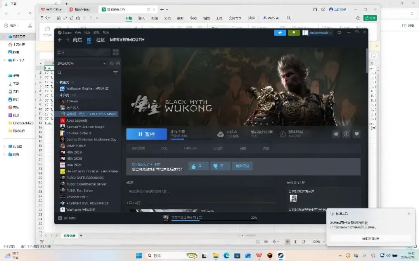Select WPS Insert ribbon tab
419x261 pixels.
(x=141, y=18)
